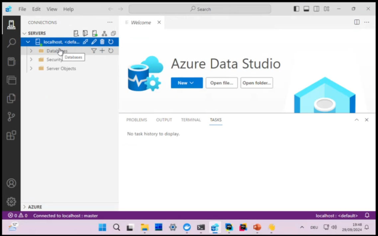
Task: Open the View menu
Action: (52, 9)
